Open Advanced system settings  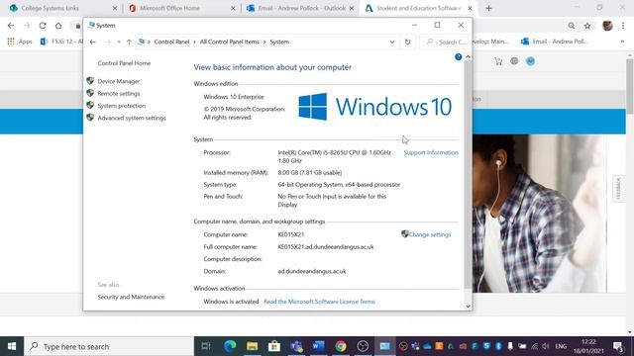[x=132, y=118]
